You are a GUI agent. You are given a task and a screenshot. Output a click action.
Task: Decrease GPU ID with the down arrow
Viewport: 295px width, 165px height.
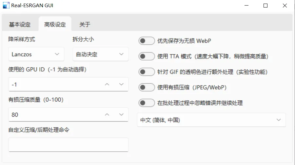click(x=121, y=84)
